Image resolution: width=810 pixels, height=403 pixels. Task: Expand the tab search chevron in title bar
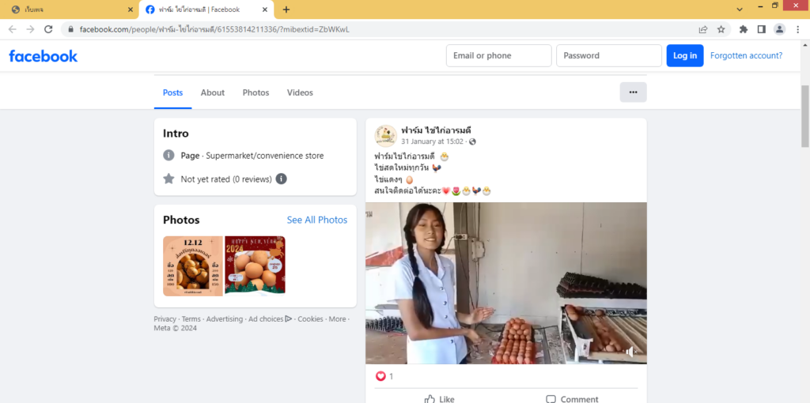tap(740, 9)
